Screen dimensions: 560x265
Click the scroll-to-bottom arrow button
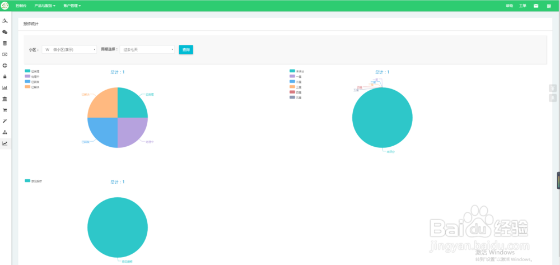(x=553, y=98)
